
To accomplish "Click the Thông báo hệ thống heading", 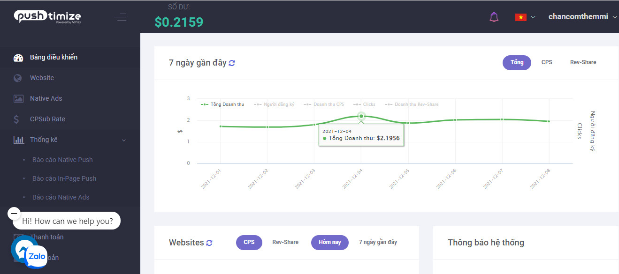I will pyautogui.click(x=486, y=243).
